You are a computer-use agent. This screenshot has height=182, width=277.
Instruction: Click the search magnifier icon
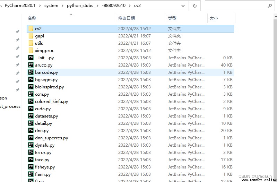click(270, 6)
